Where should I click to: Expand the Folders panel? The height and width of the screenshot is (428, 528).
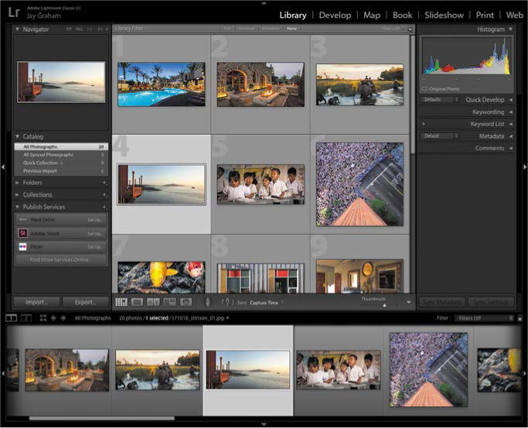coord(18,183)
